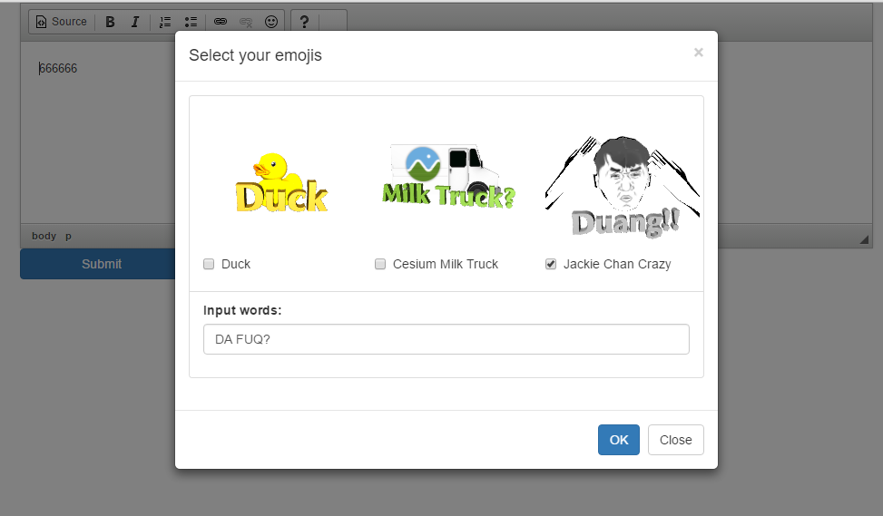883x516 pixels.
Task: Check the Duck checkbox
Action: click(209, 264)
